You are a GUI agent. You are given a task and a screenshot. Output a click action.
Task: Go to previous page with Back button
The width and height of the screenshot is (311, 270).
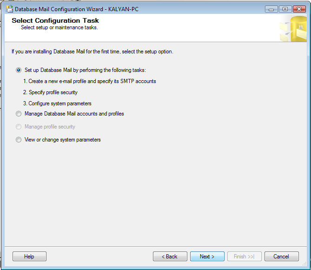tap(170, 257)
